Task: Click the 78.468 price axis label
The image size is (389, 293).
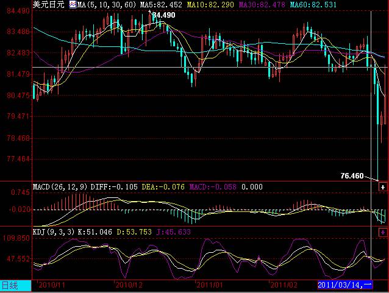Action: [x=18, y=138]
